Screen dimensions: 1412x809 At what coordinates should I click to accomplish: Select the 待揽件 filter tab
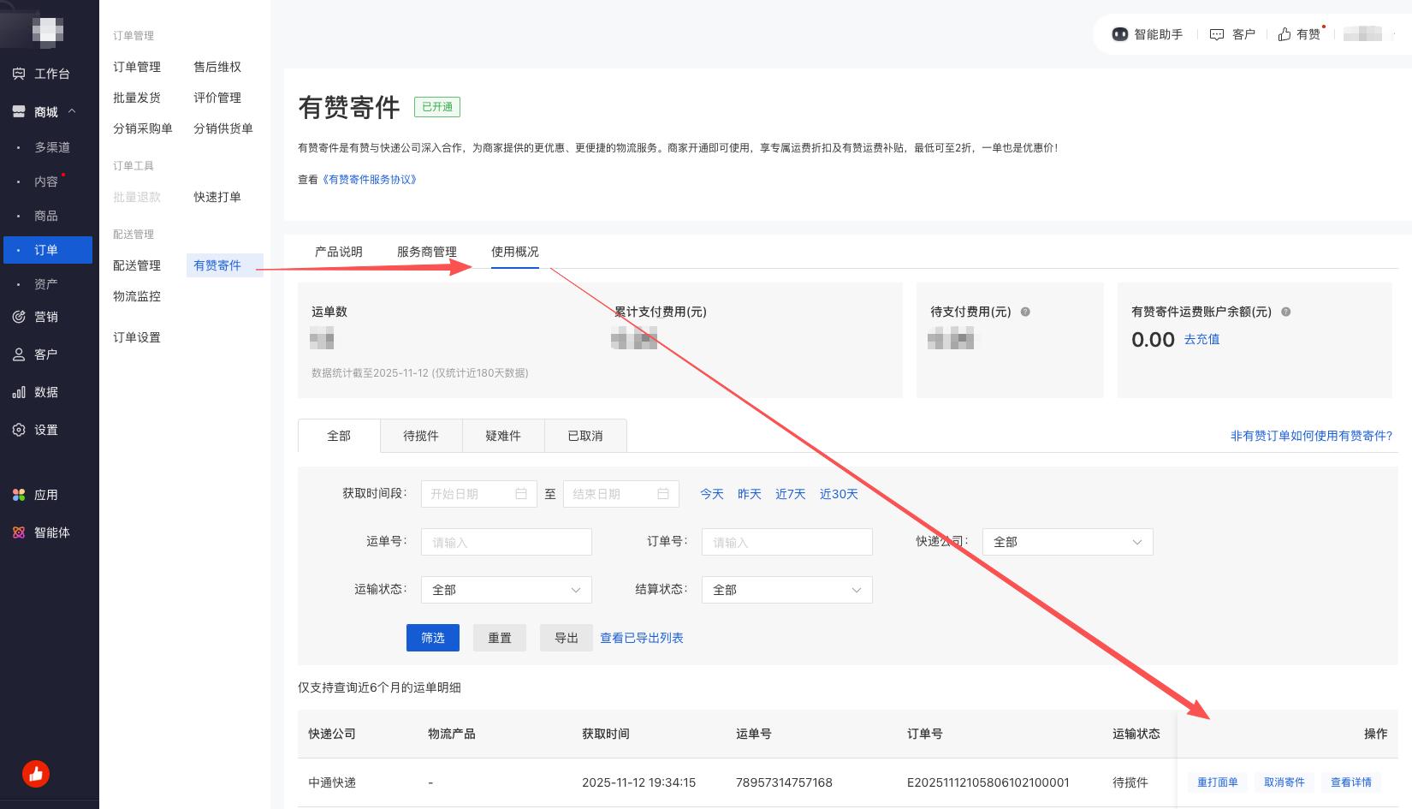(421, 436)
